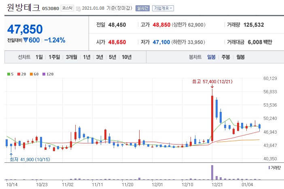This screenshot has width=284, height=189.
Task: Click the 거래량 volume legend marker
Action: (269, 168)
